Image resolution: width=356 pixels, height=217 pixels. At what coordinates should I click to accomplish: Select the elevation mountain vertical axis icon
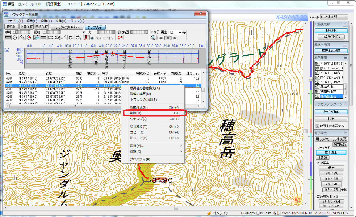pyautogui.click(x=37, y=38)
